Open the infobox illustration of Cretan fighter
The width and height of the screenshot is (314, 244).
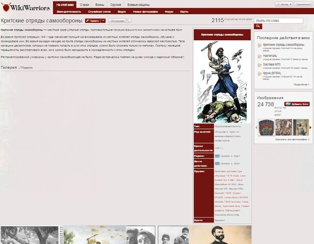pos(222,82)
